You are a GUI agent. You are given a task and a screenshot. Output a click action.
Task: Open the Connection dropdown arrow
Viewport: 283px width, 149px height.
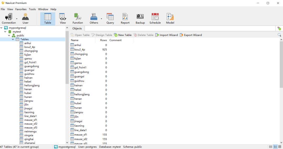17,19
